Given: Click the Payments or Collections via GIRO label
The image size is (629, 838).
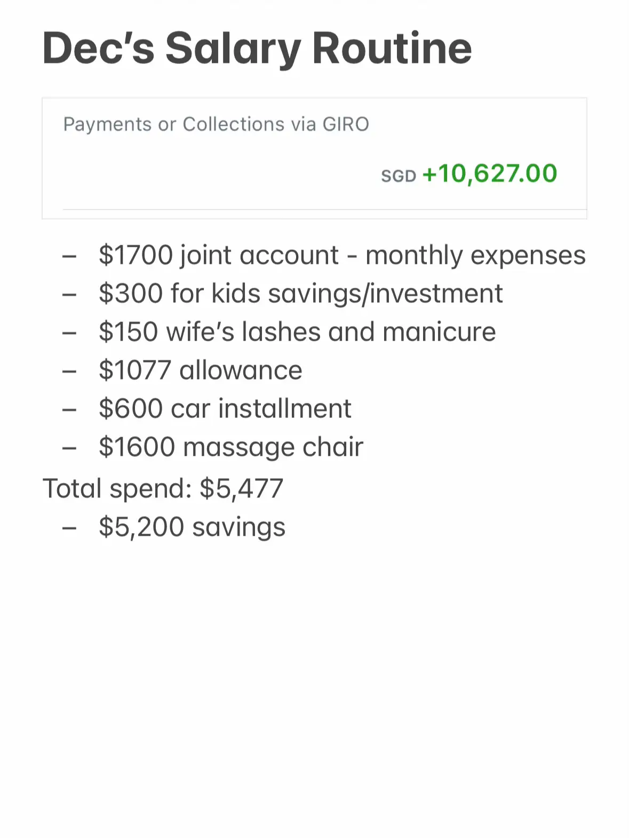Looking at the screenshot, I should point(216,124).
